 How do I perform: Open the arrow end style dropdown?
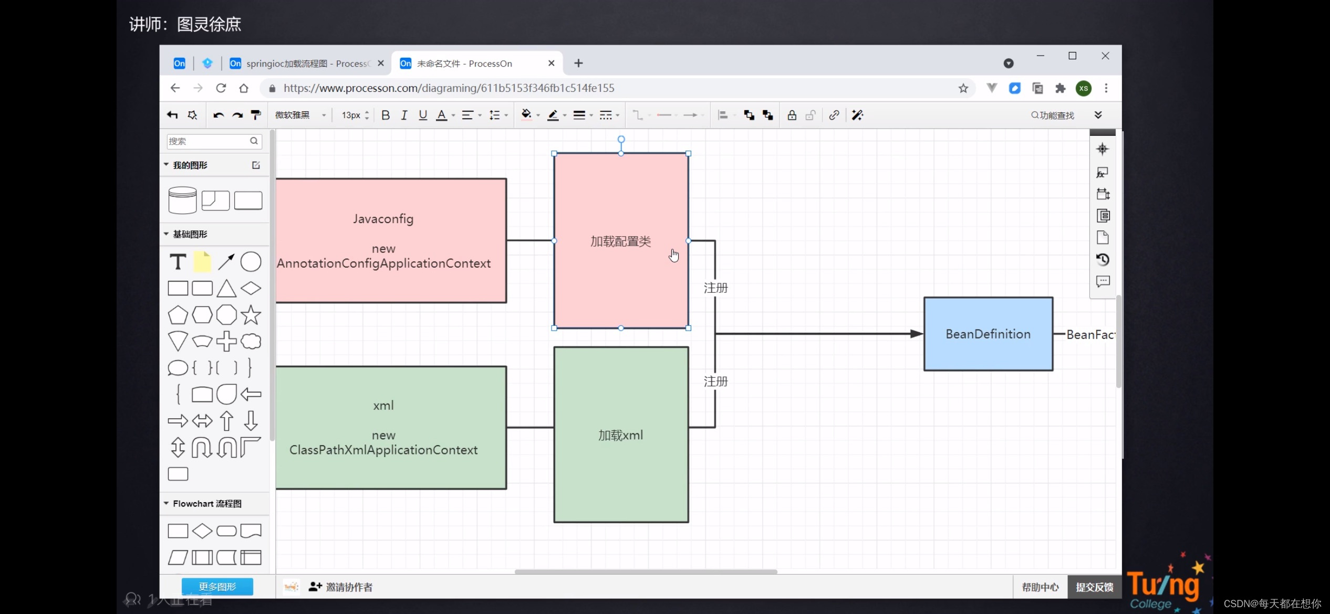click(x=693, y=115)
